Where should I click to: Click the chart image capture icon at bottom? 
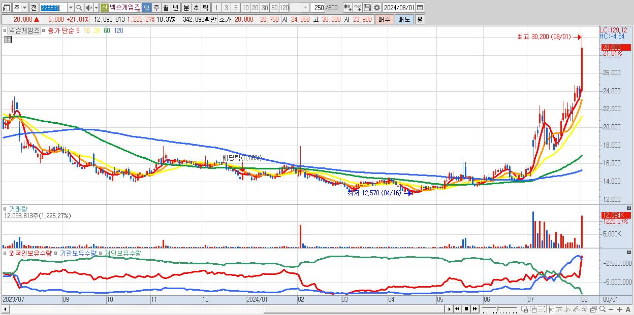(x=593, y=309)
